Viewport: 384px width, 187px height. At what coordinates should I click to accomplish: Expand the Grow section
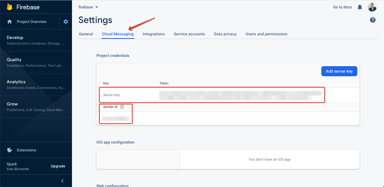pos(36,107)
